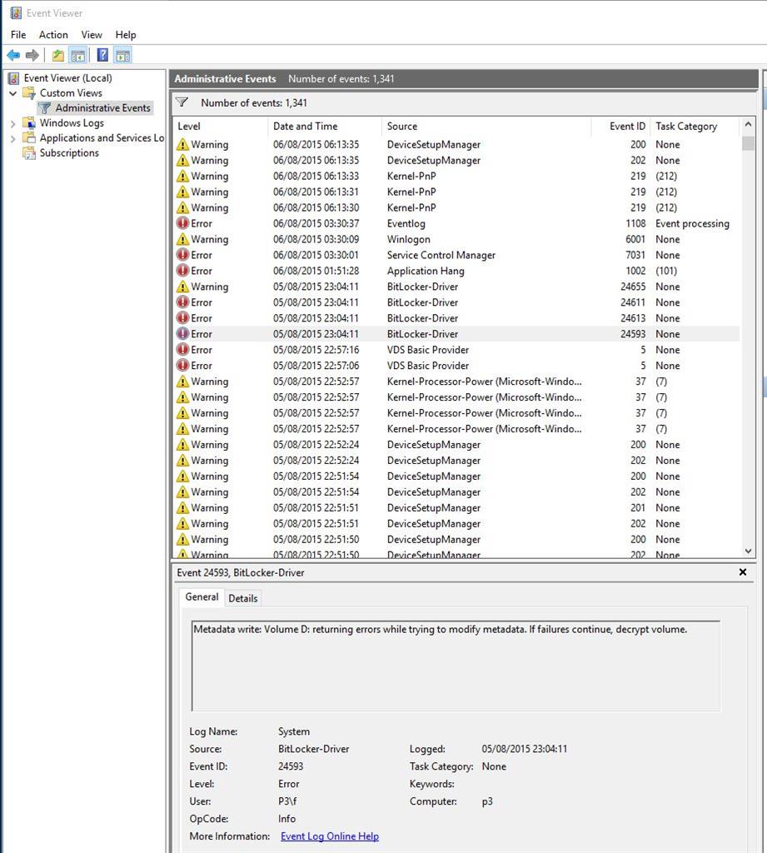The height and width of the screenshot is (853, 767).
Task: Switch to the Details tab
Action: [242, 598]
